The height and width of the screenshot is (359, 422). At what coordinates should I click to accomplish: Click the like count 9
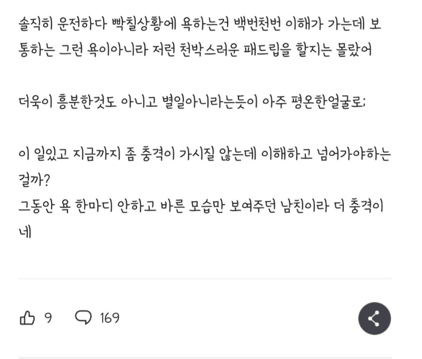pyautogui.click(x=48, y=318)
